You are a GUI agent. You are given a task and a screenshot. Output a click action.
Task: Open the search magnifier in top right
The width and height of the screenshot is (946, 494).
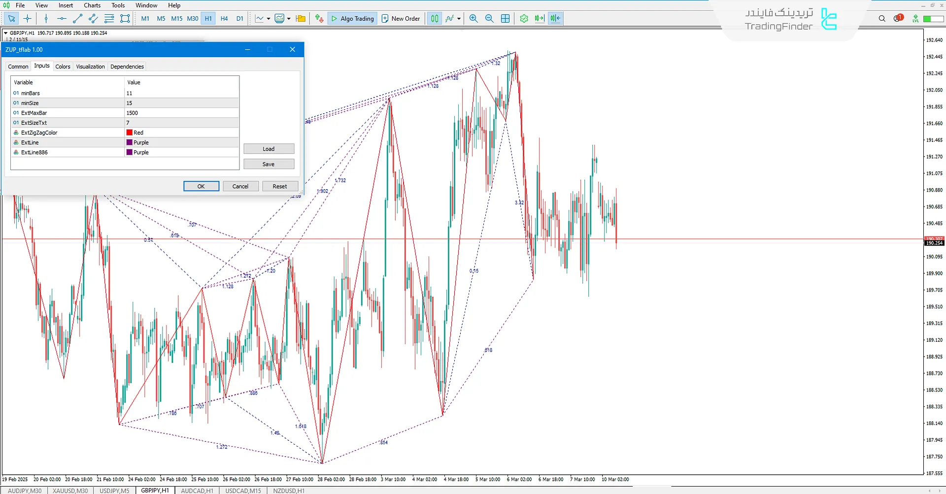tap(882, 19)
